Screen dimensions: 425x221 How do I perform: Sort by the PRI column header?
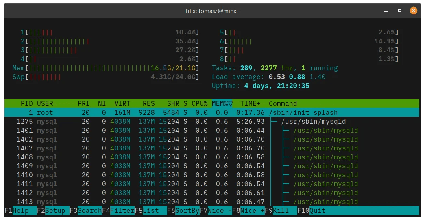pyautogui.click(x=83, y=104)
